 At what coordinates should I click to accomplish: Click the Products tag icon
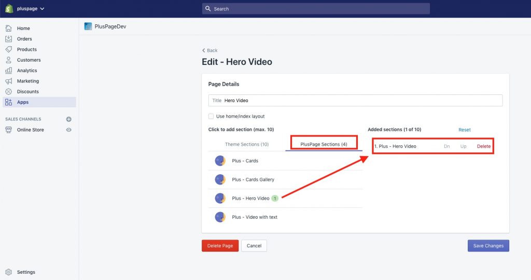pyautogui.click(x=9, y=49)
